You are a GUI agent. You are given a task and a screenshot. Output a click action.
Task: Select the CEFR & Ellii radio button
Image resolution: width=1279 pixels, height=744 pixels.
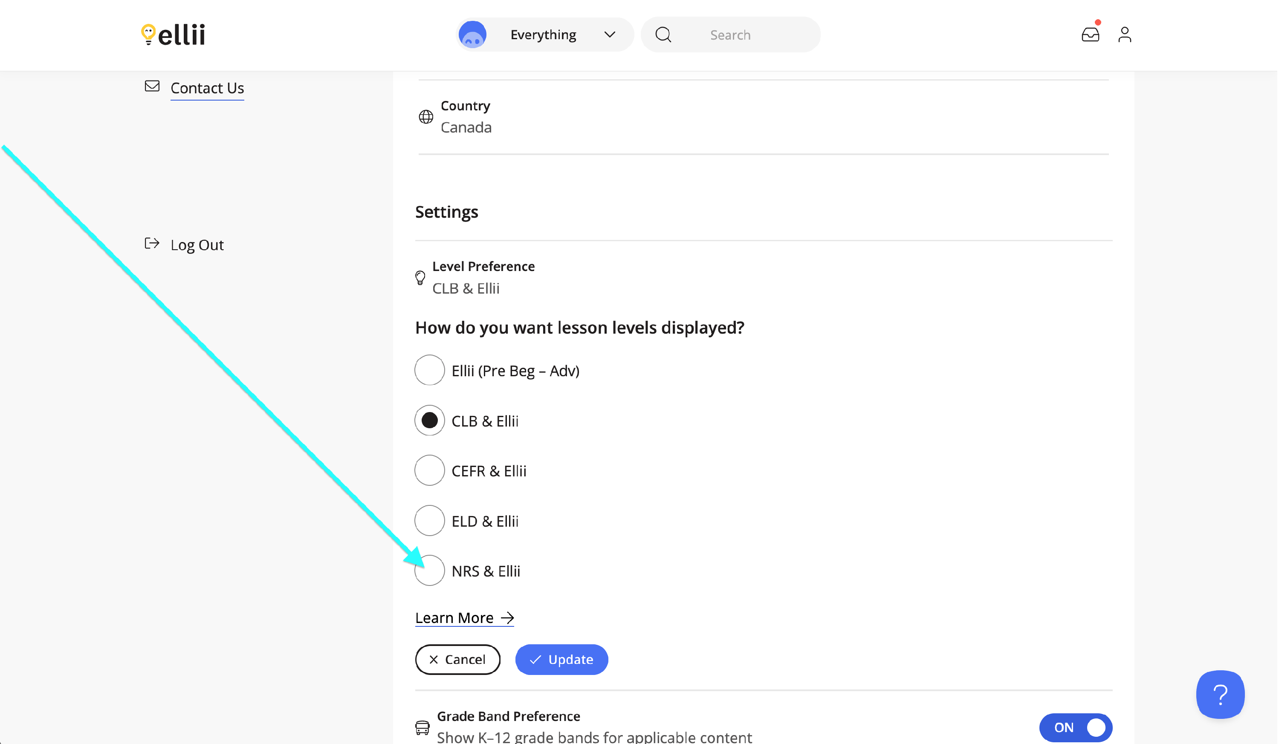[x=430, y=470]
